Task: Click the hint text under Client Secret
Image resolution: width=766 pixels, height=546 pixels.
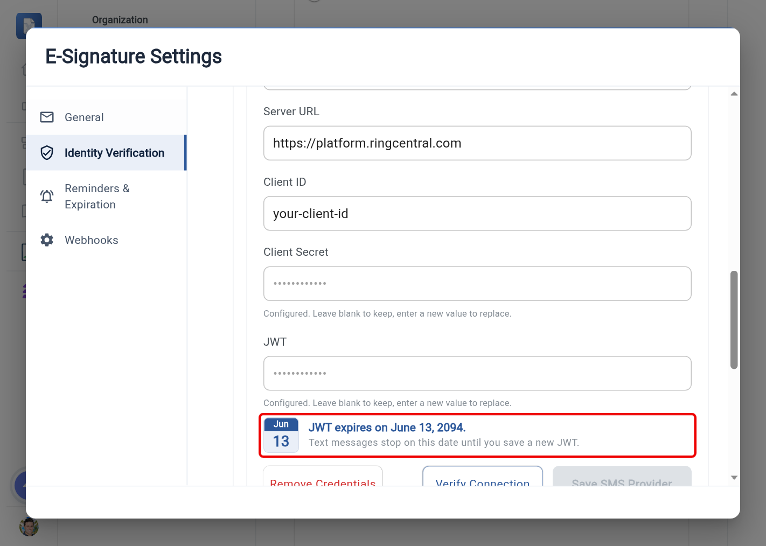Action: 387,313
